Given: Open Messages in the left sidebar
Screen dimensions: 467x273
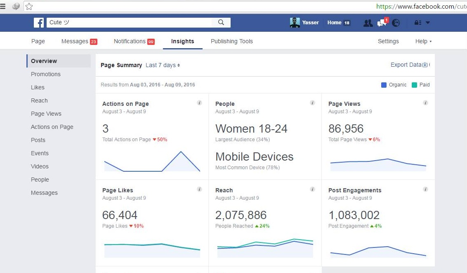Looking at the screenshot, I should pyautogui.click(x=44, y=193).
